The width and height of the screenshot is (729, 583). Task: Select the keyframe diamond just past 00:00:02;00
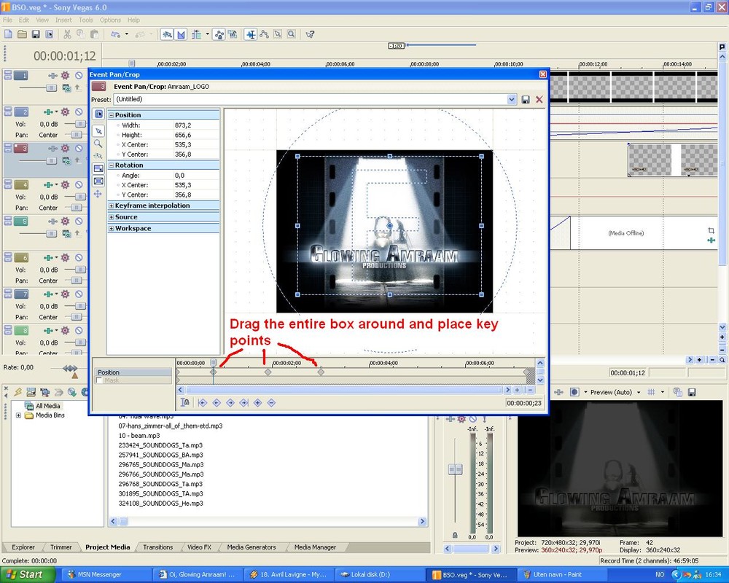[321, 372]
